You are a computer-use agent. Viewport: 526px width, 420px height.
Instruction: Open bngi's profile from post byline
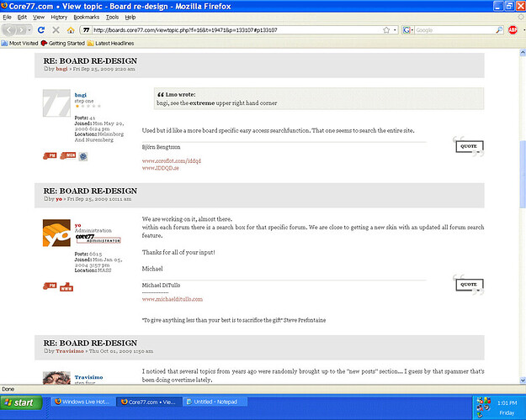[x=61, y=69]
